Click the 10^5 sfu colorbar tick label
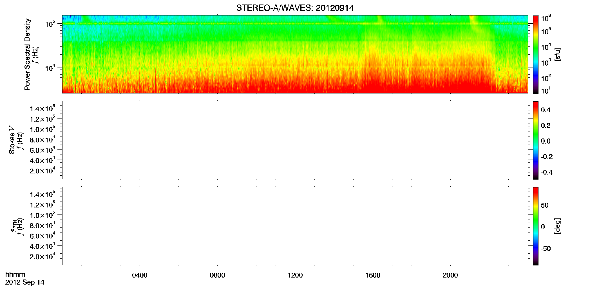 pyautogui.click(x=546, y=31)
